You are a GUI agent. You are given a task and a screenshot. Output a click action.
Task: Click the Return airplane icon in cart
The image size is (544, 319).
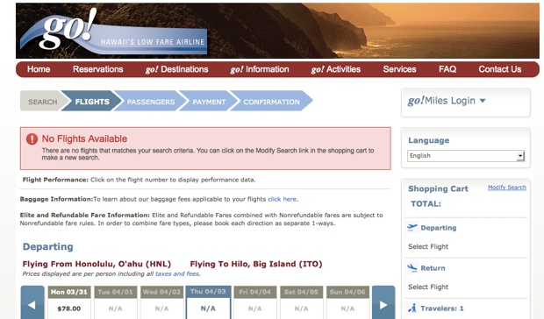tap(412, 268)
